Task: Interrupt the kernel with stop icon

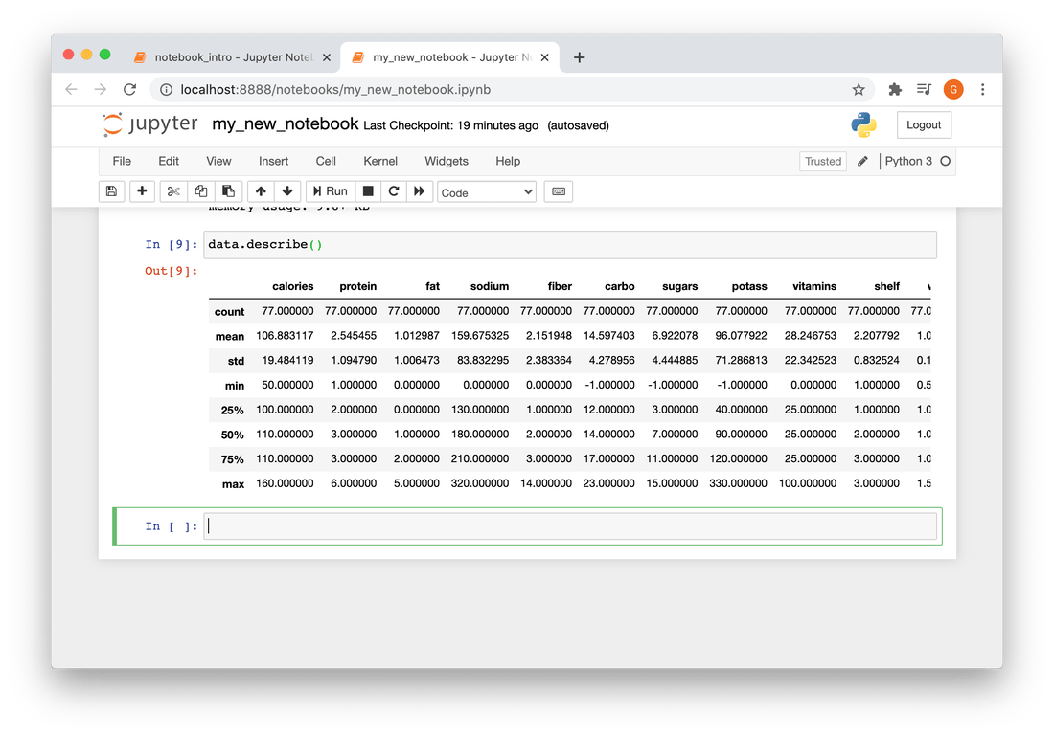Action: (367, 190)
